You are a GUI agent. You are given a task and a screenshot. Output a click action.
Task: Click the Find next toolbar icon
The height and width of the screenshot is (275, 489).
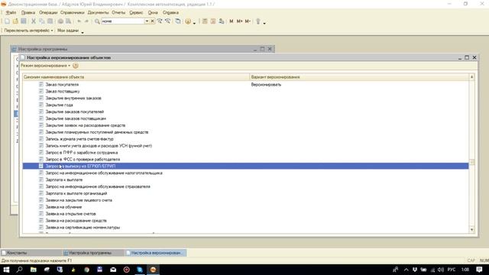[x=160, y=21]
